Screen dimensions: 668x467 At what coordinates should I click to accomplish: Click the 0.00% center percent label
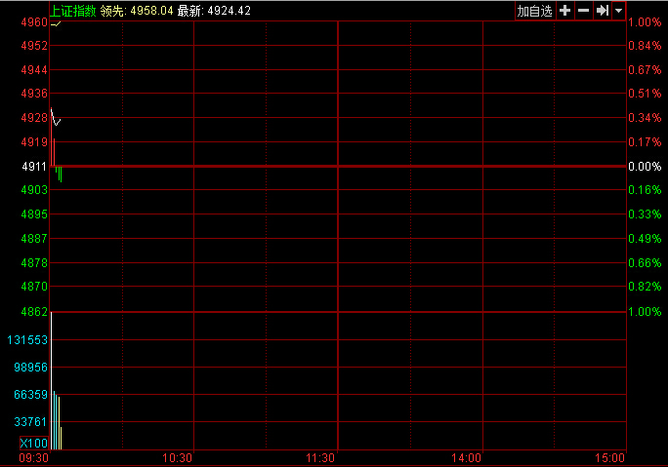pyautogui.click(x=645, y=167)
